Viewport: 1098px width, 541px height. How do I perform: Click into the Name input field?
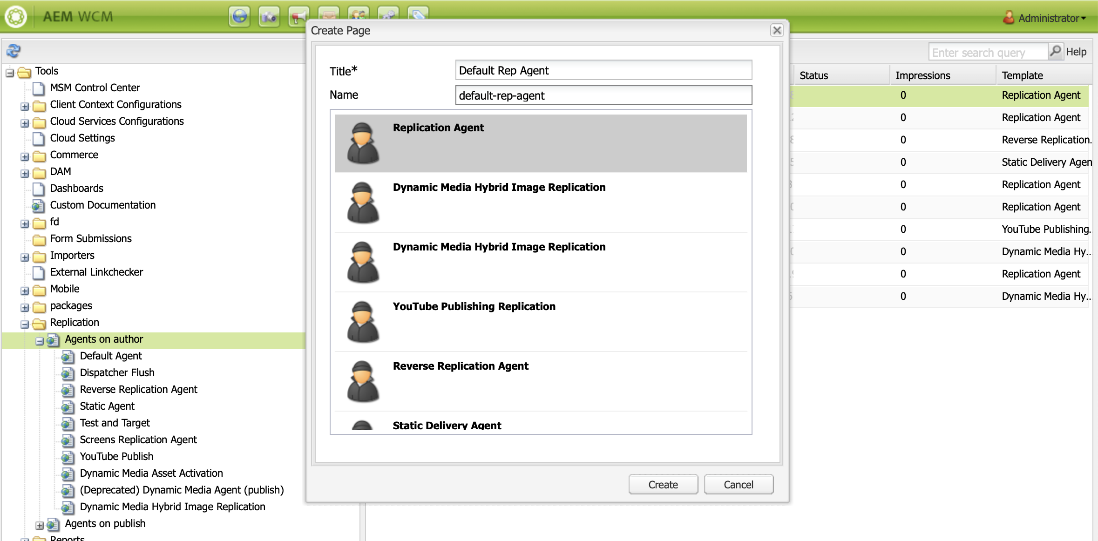click(x=603, y=95)
